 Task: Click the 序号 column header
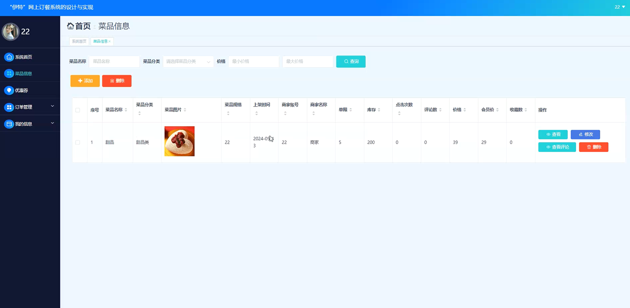pyautogui.click(x=95, y=110)
